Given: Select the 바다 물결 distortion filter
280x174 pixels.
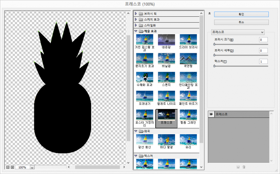Looking at the screenshot, I should 166,140.
